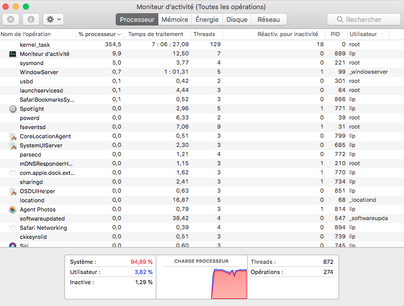Click the Moniteur d'activité app icon in list

click(x=13, y=54)
